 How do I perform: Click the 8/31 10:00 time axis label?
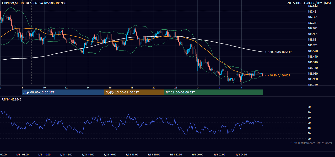point(44,154)
